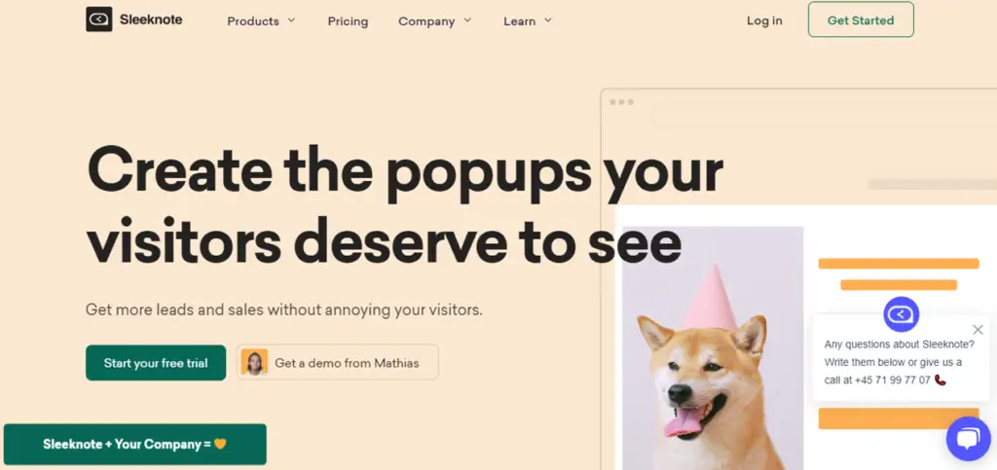Click the Shiba dog party hat image

point(713,348)
